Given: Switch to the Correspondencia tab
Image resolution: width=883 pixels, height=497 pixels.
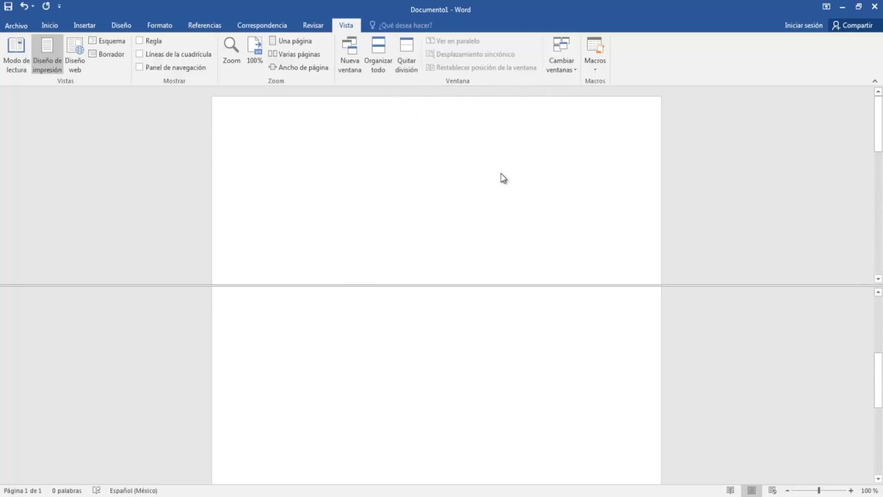Looking at the screenshot, I should (x=261, y=26).
